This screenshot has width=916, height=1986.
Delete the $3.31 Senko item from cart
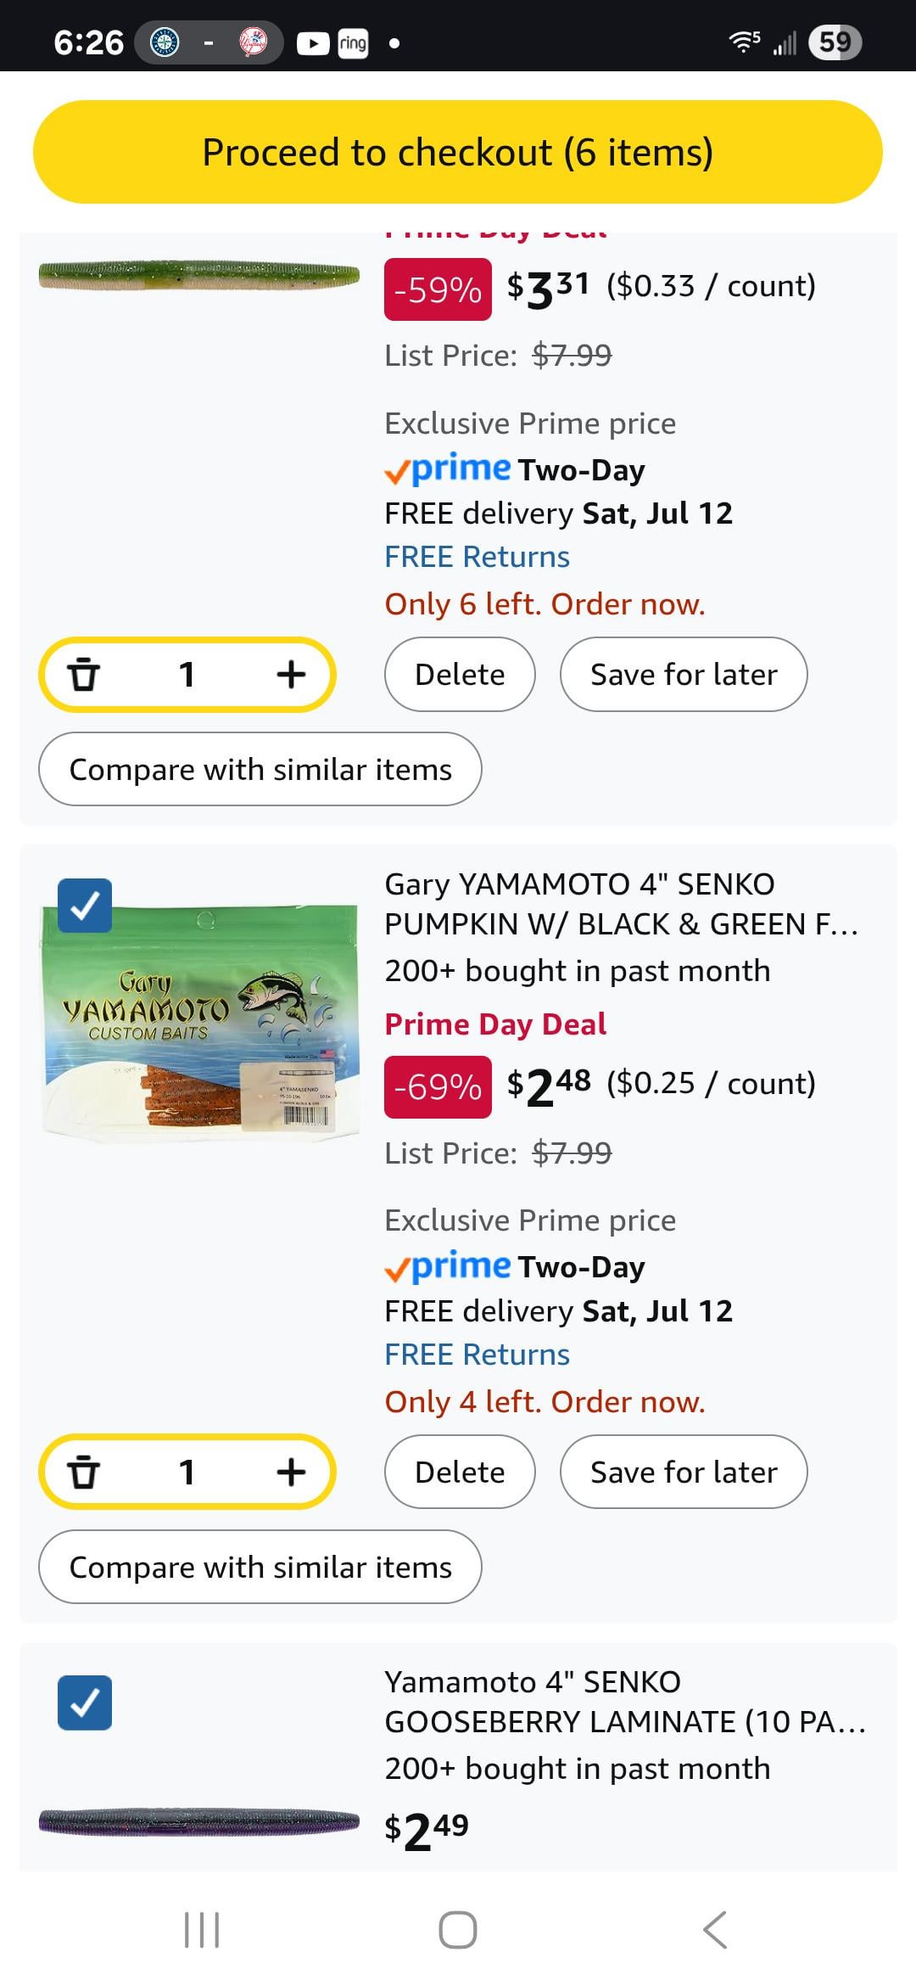[460, 675]
